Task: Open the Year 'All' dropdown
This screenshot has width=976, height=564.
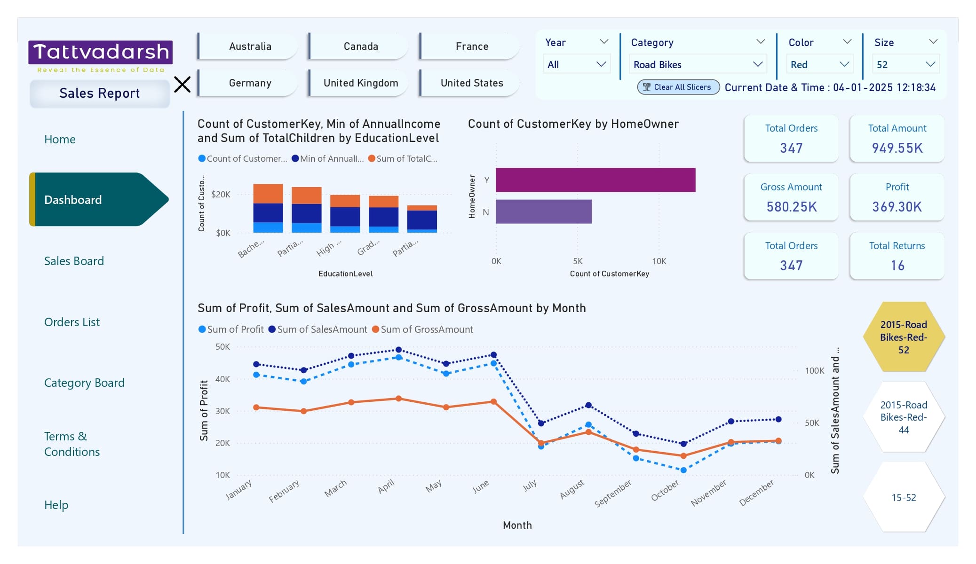Action: [577, 64]
